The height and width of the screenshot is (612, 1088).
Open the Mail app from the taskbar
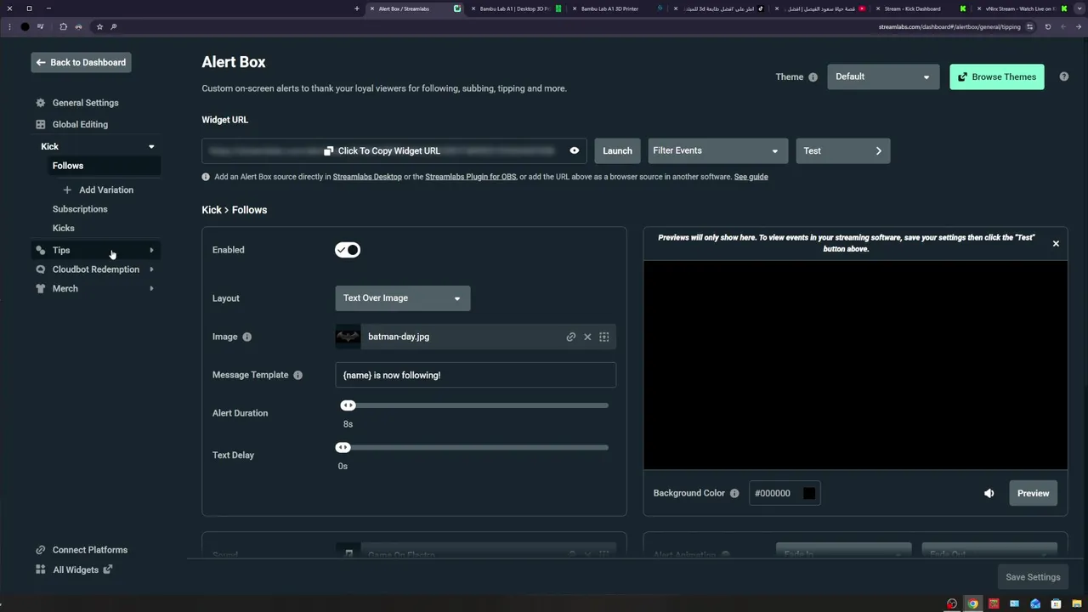tap(1035, 604)
